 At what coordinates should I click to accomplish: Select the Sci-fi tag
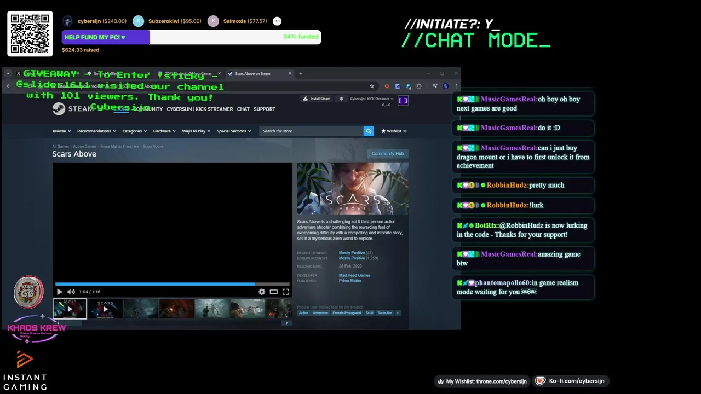coord(369,313)
